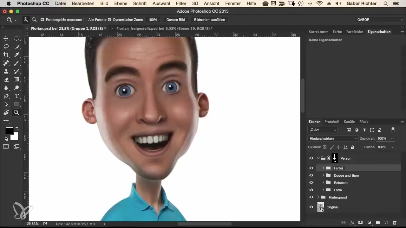The image size is (406, 228).
Task: Select the Elliptical Marquee tool
Action: (x=16, y=38)
